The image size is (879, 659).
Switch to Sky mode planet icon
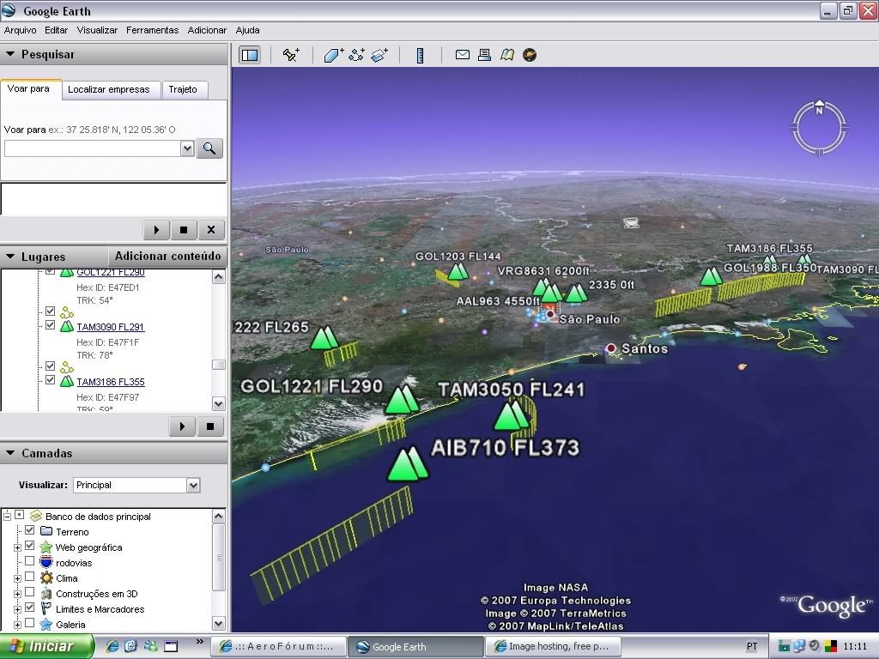tap(530, 54)
